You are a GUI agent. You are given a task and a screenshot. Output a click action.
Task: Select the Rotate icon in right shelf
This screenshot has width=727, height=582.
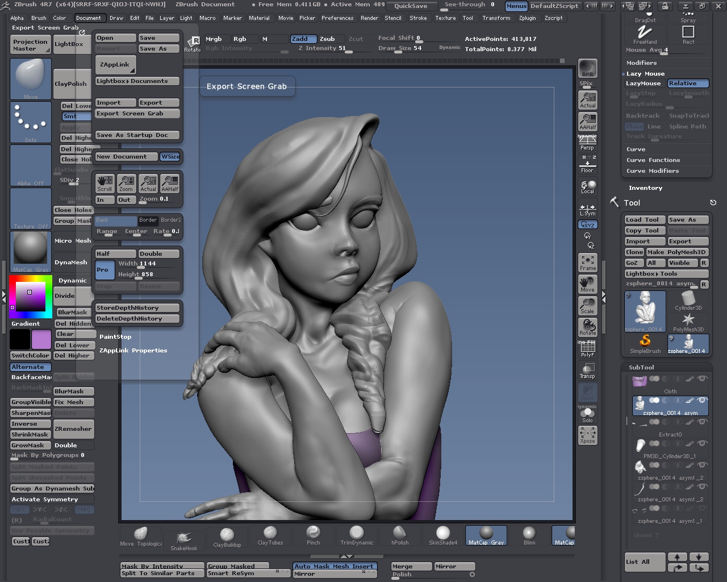tap(587, 327)
